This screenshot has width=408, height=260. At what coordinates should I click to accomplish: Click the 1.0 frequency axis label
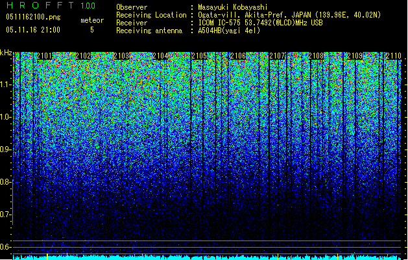pos(6,118)
